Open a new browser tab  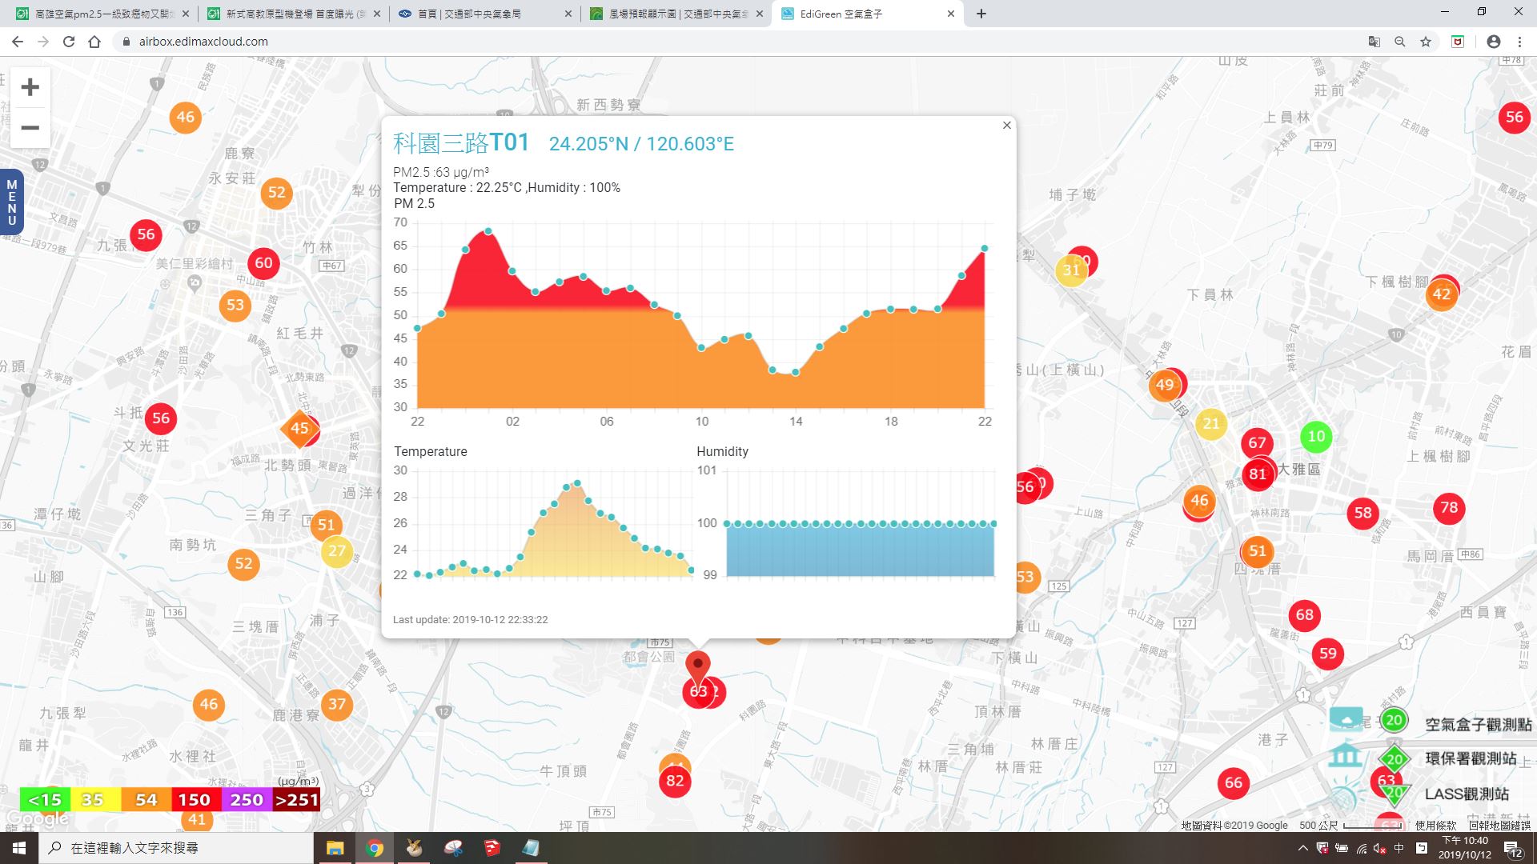[981, 14]
